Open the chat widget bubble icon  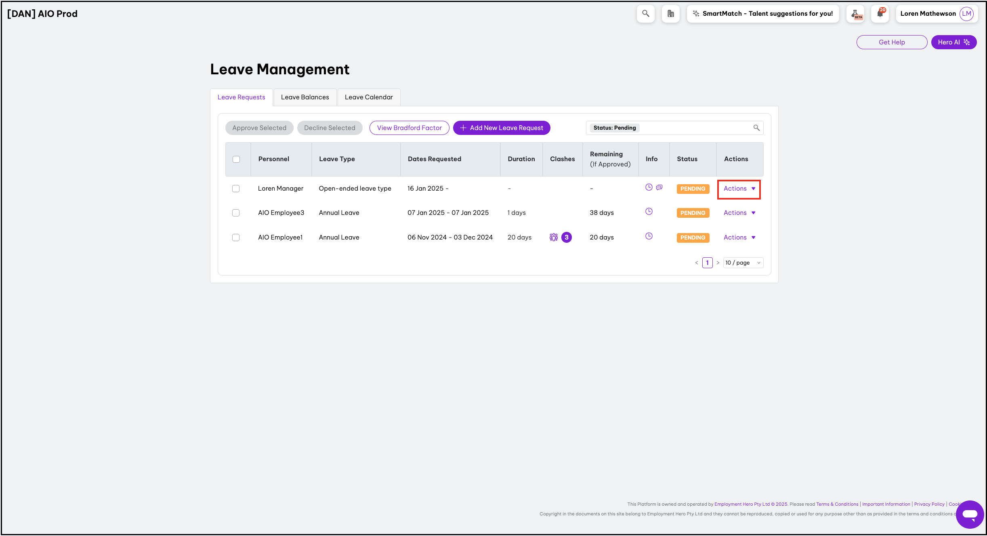click(969, 514)
